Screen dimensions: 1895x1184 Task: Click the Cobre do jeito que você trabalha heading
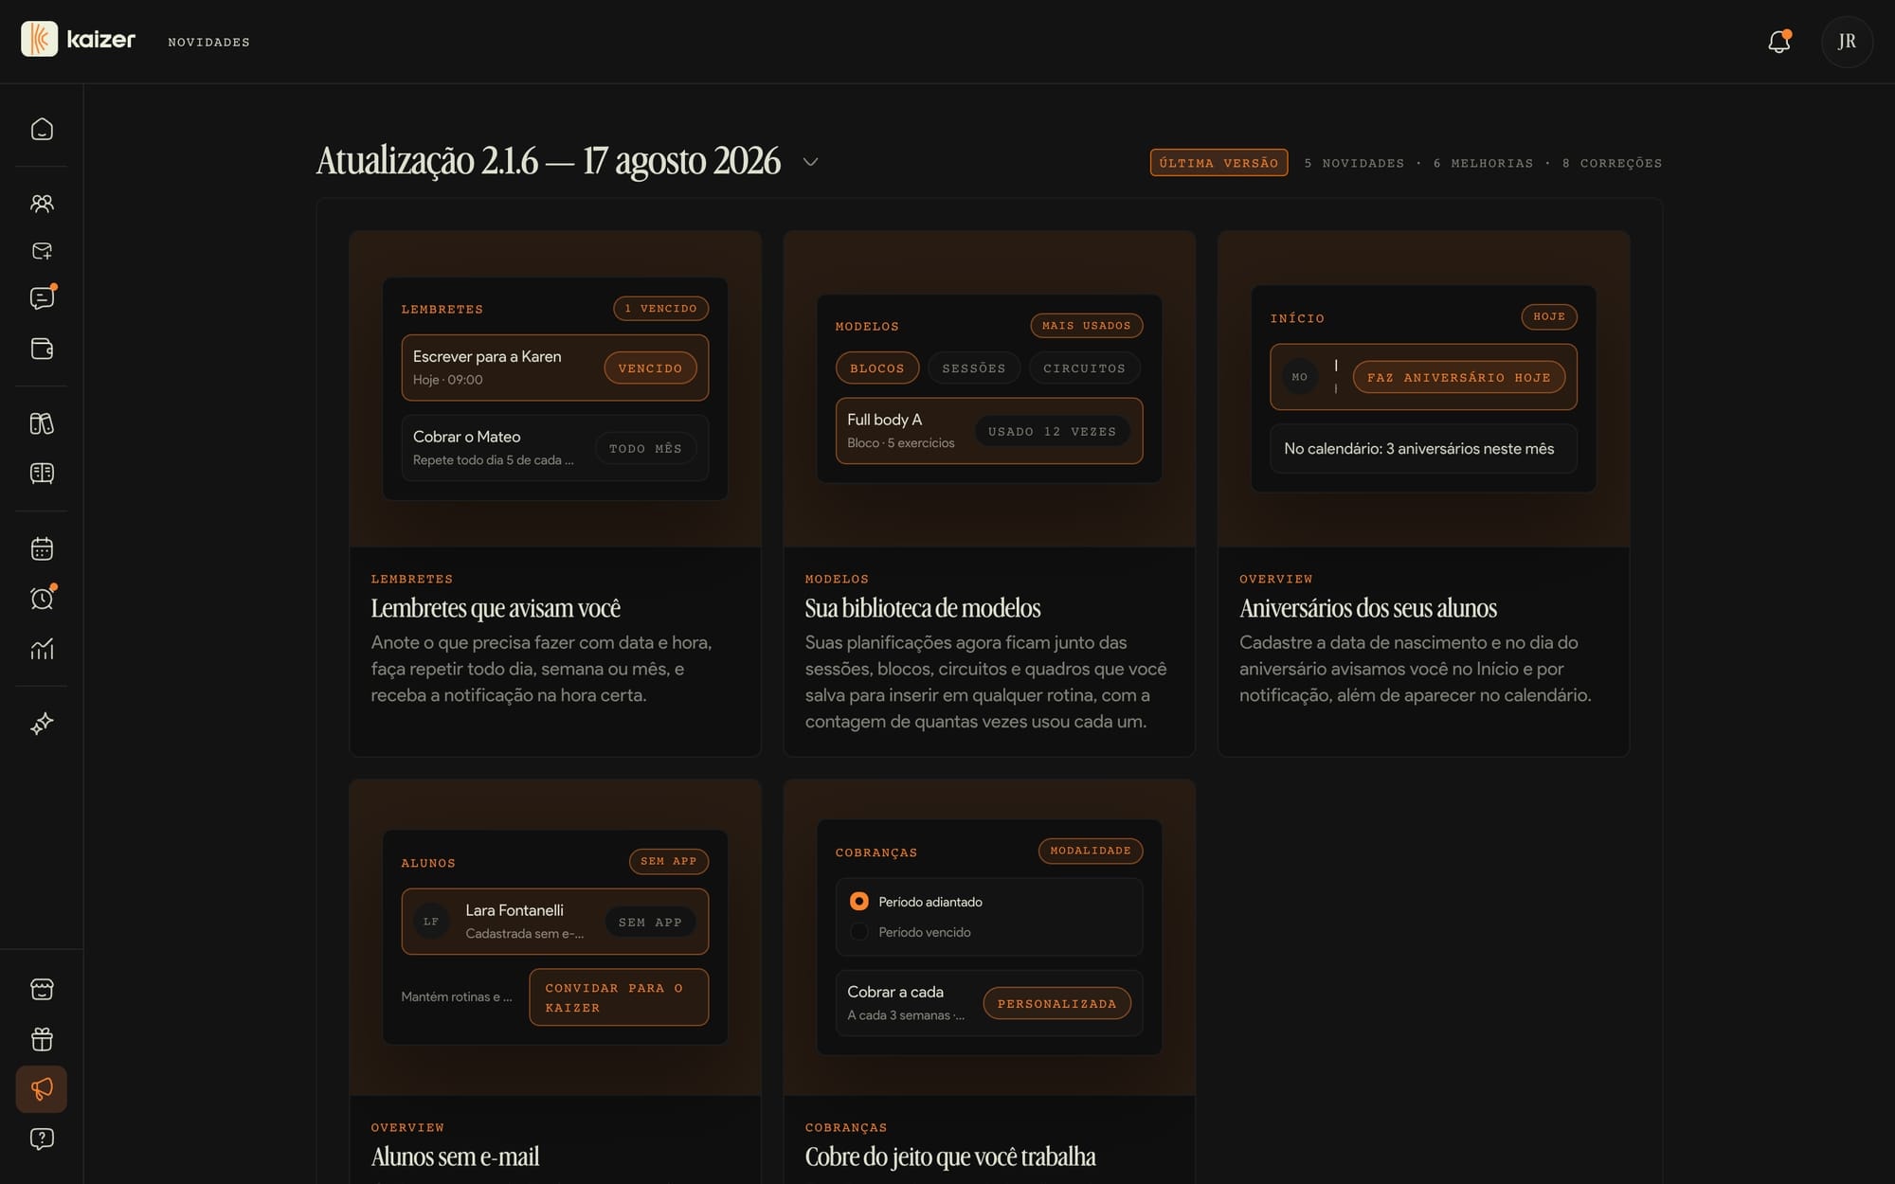click(950, 1157)
